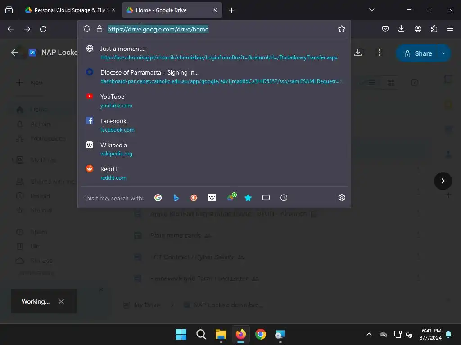Search browsing history clock icon
The image size is (461, 345).
click(284, 198)
